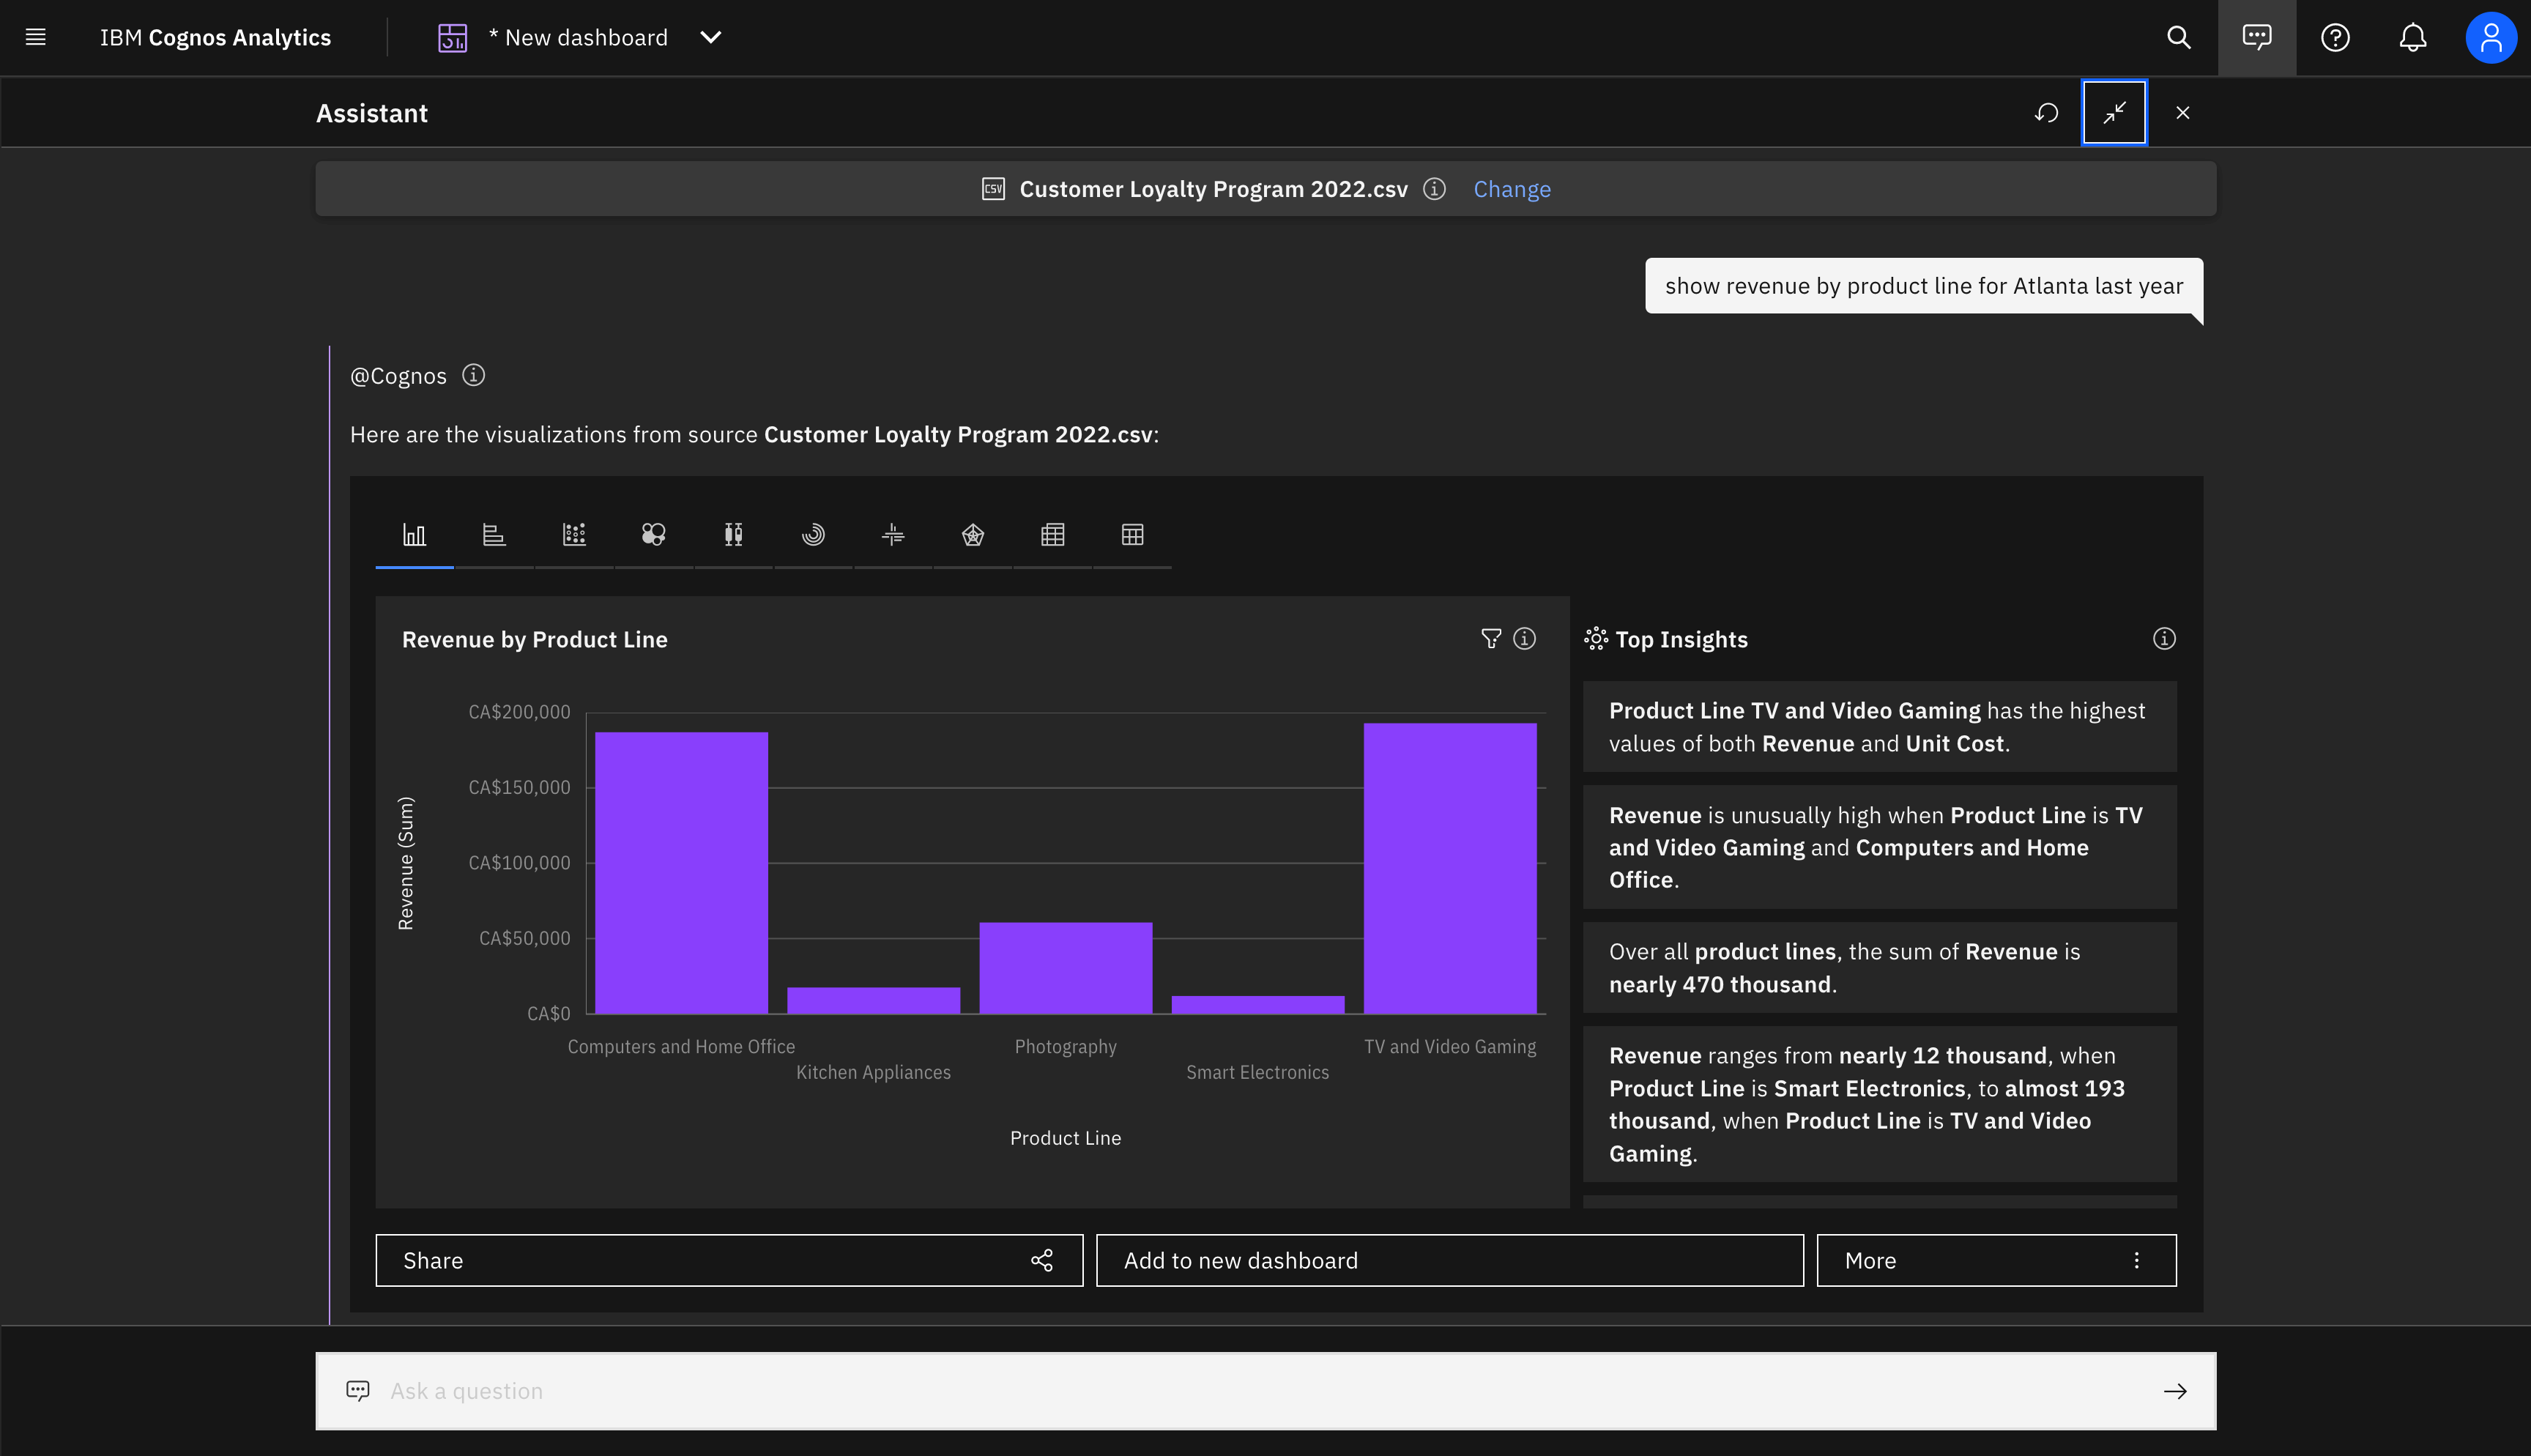The width and height of the screenshot is (2531, 1456).
Task: Expand the More options menu
Action: click(x=1996, y=1260)
